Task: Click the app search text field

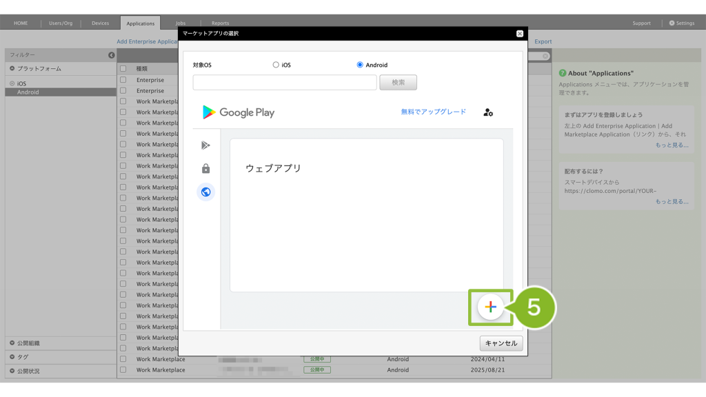Action: coord(285,83)
